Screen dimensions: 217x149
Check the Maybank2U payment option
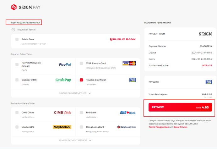tap(17, 127)
